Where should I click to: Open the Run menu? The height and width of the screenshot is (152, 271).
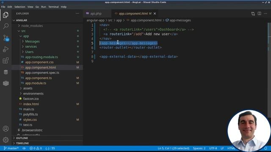(44, 7)
